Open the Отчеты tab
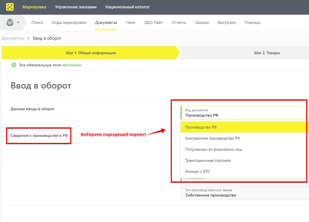 179,23
